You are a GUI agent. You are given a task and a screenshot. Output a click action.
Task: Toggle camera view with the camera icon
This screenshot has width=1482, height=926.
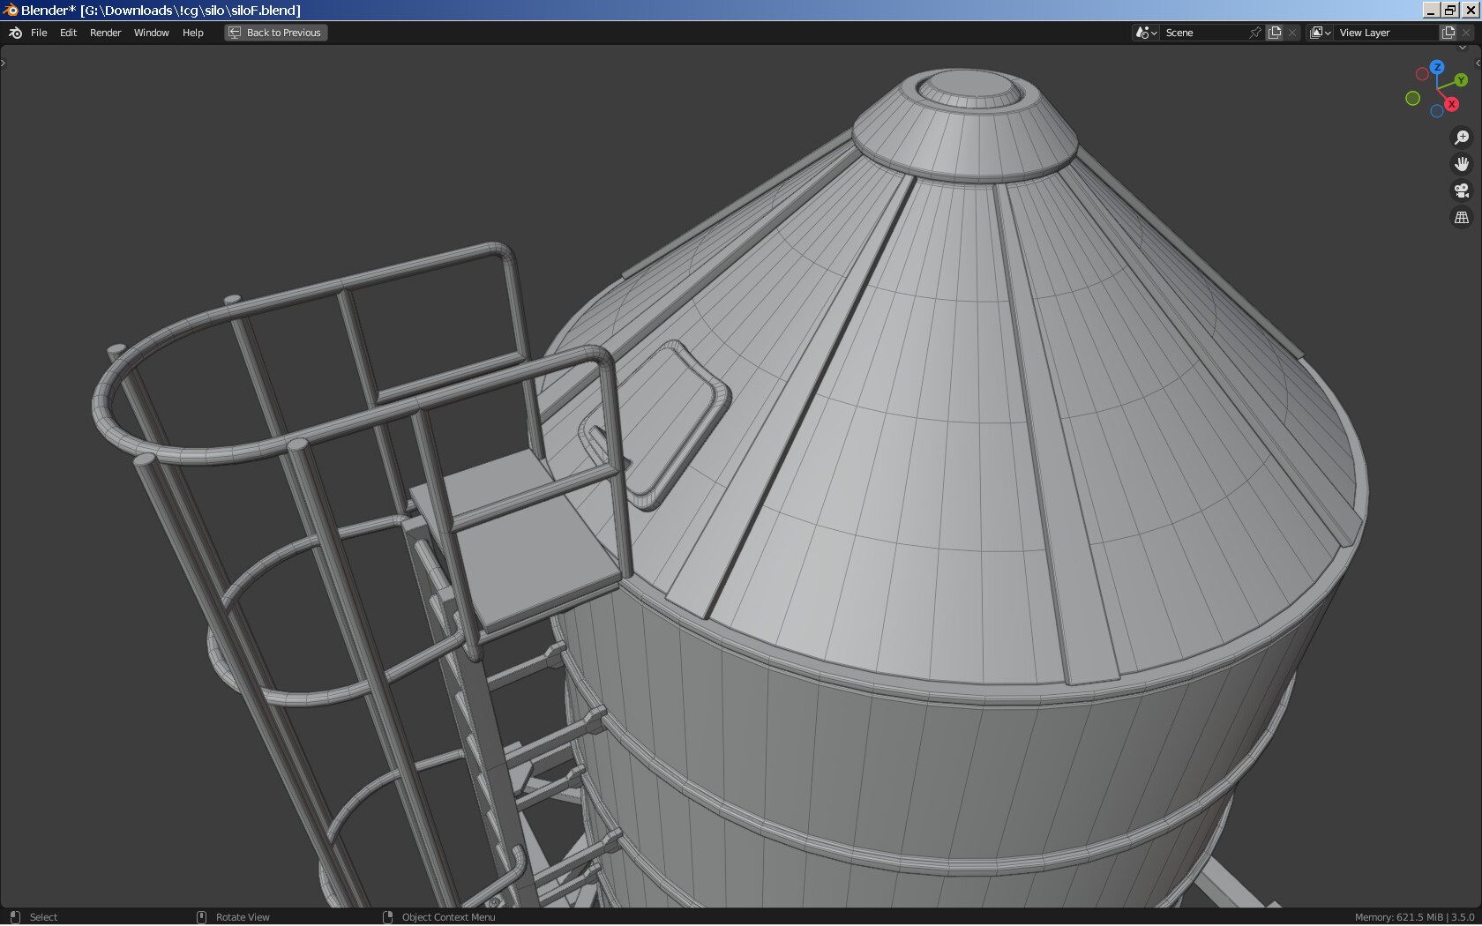tap(1462, 190)
